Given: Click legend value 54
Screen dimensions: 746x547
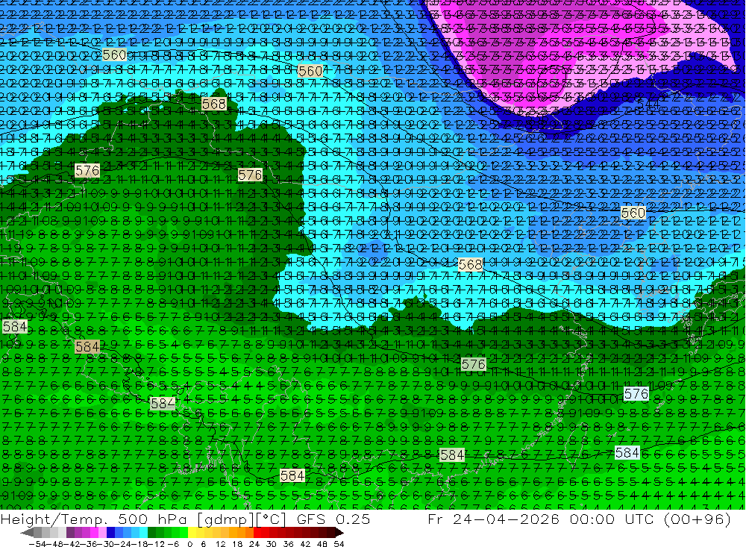Looking at the screenshot, I should tap(339, 544).
